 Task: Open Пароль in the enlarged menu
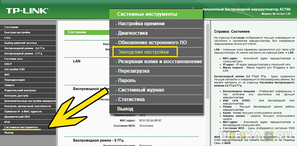156,80
